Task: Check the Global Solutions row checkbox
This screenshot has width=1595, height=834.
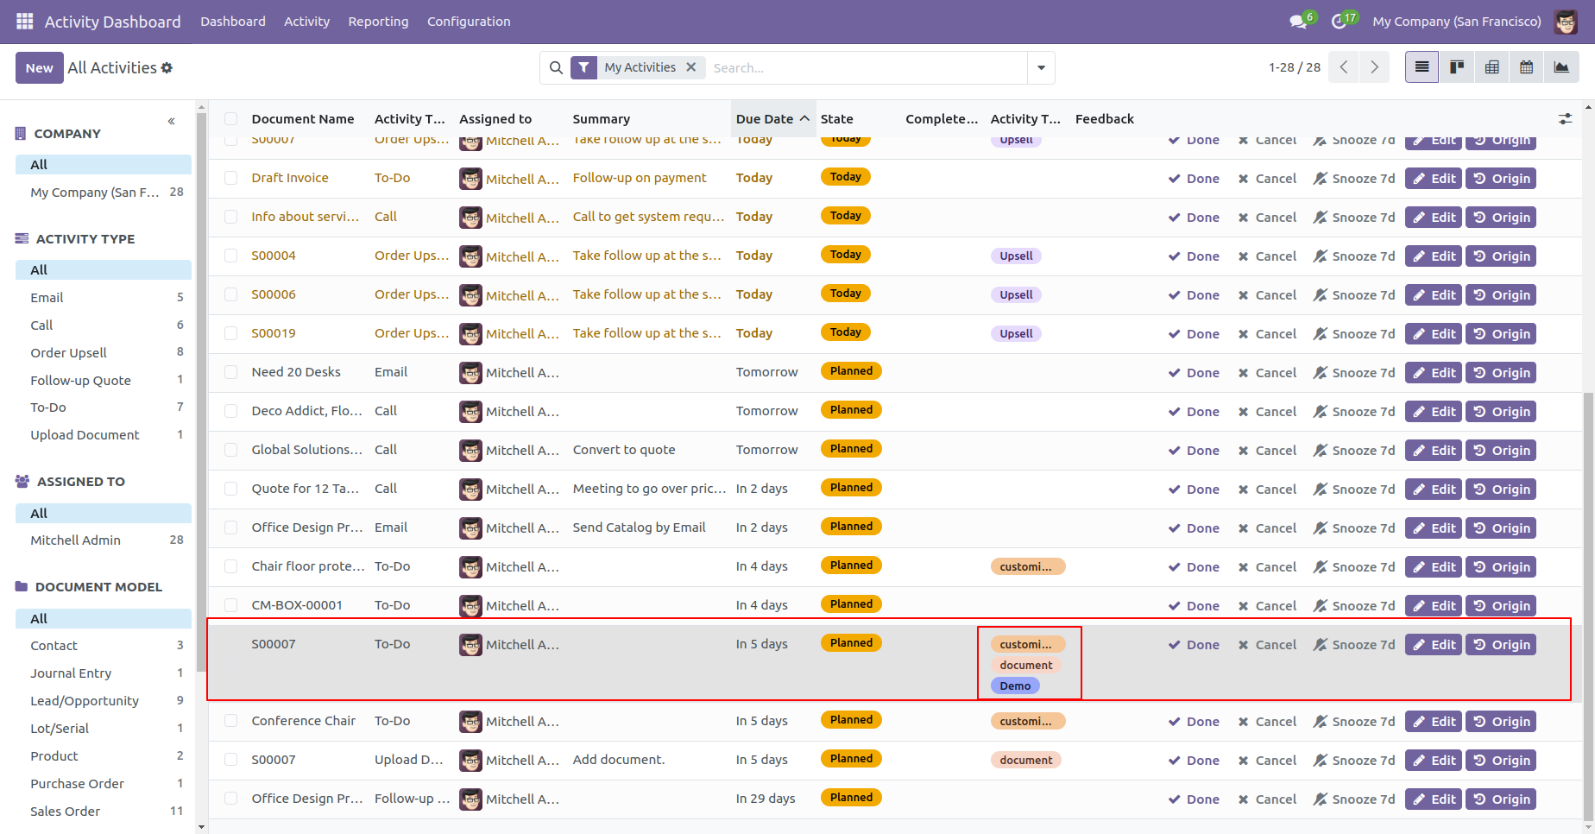Action: [230, 450]
